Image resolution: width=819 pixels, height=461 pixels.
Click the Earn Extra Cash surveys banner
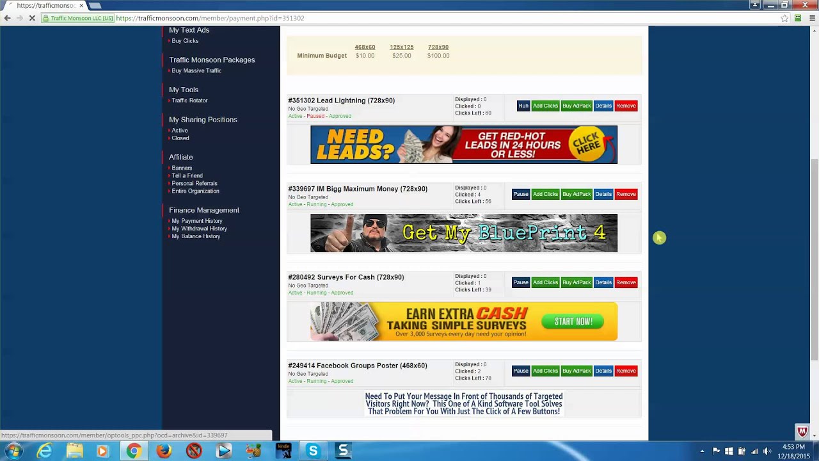(x=464, y=321)
